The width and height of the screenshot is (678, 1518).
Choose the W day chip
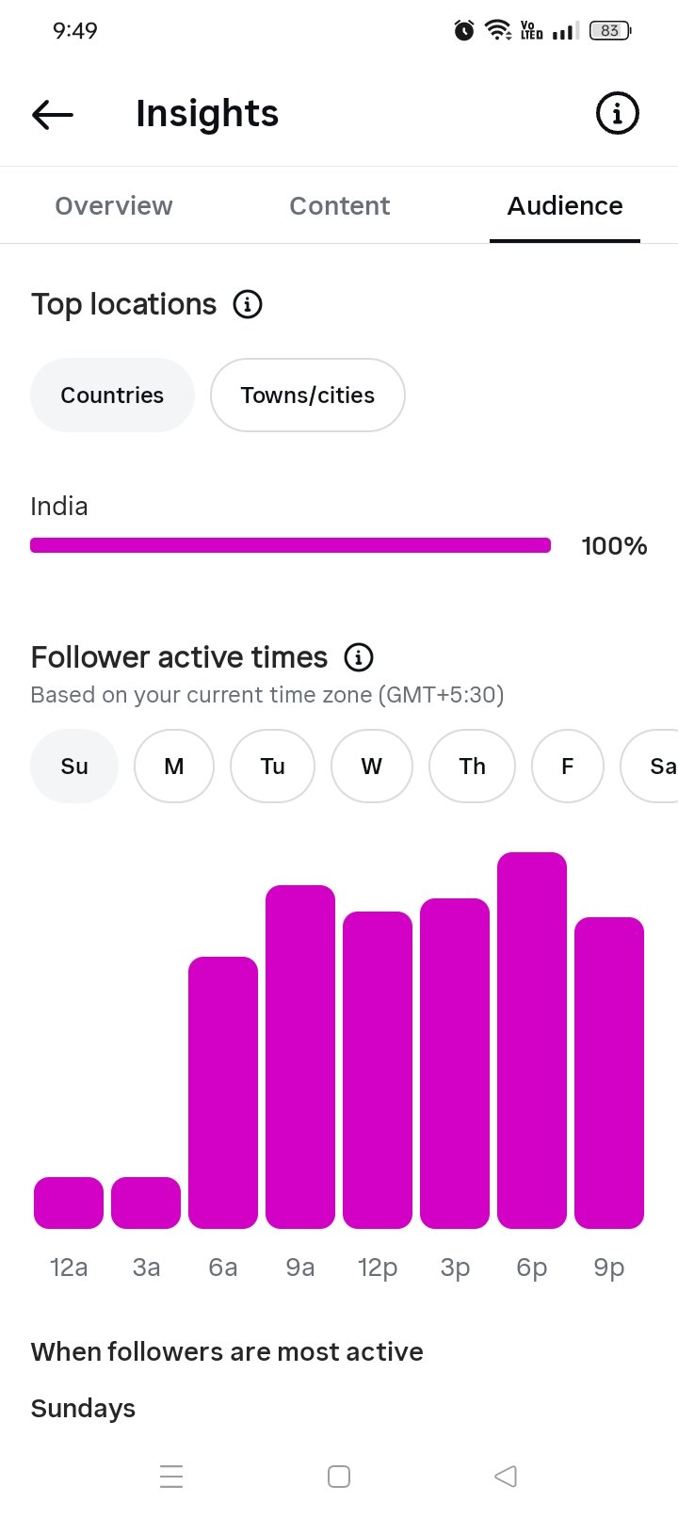tap(372, 767)
